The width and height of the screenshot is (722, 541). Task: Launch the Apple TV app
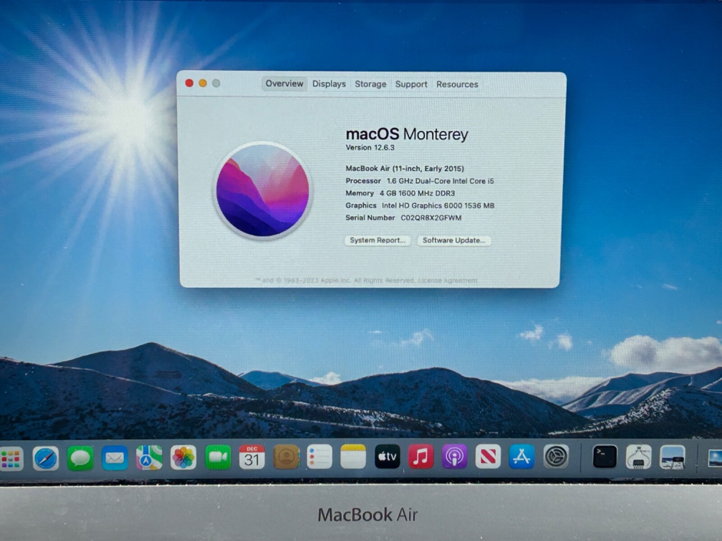pos(387,456)
